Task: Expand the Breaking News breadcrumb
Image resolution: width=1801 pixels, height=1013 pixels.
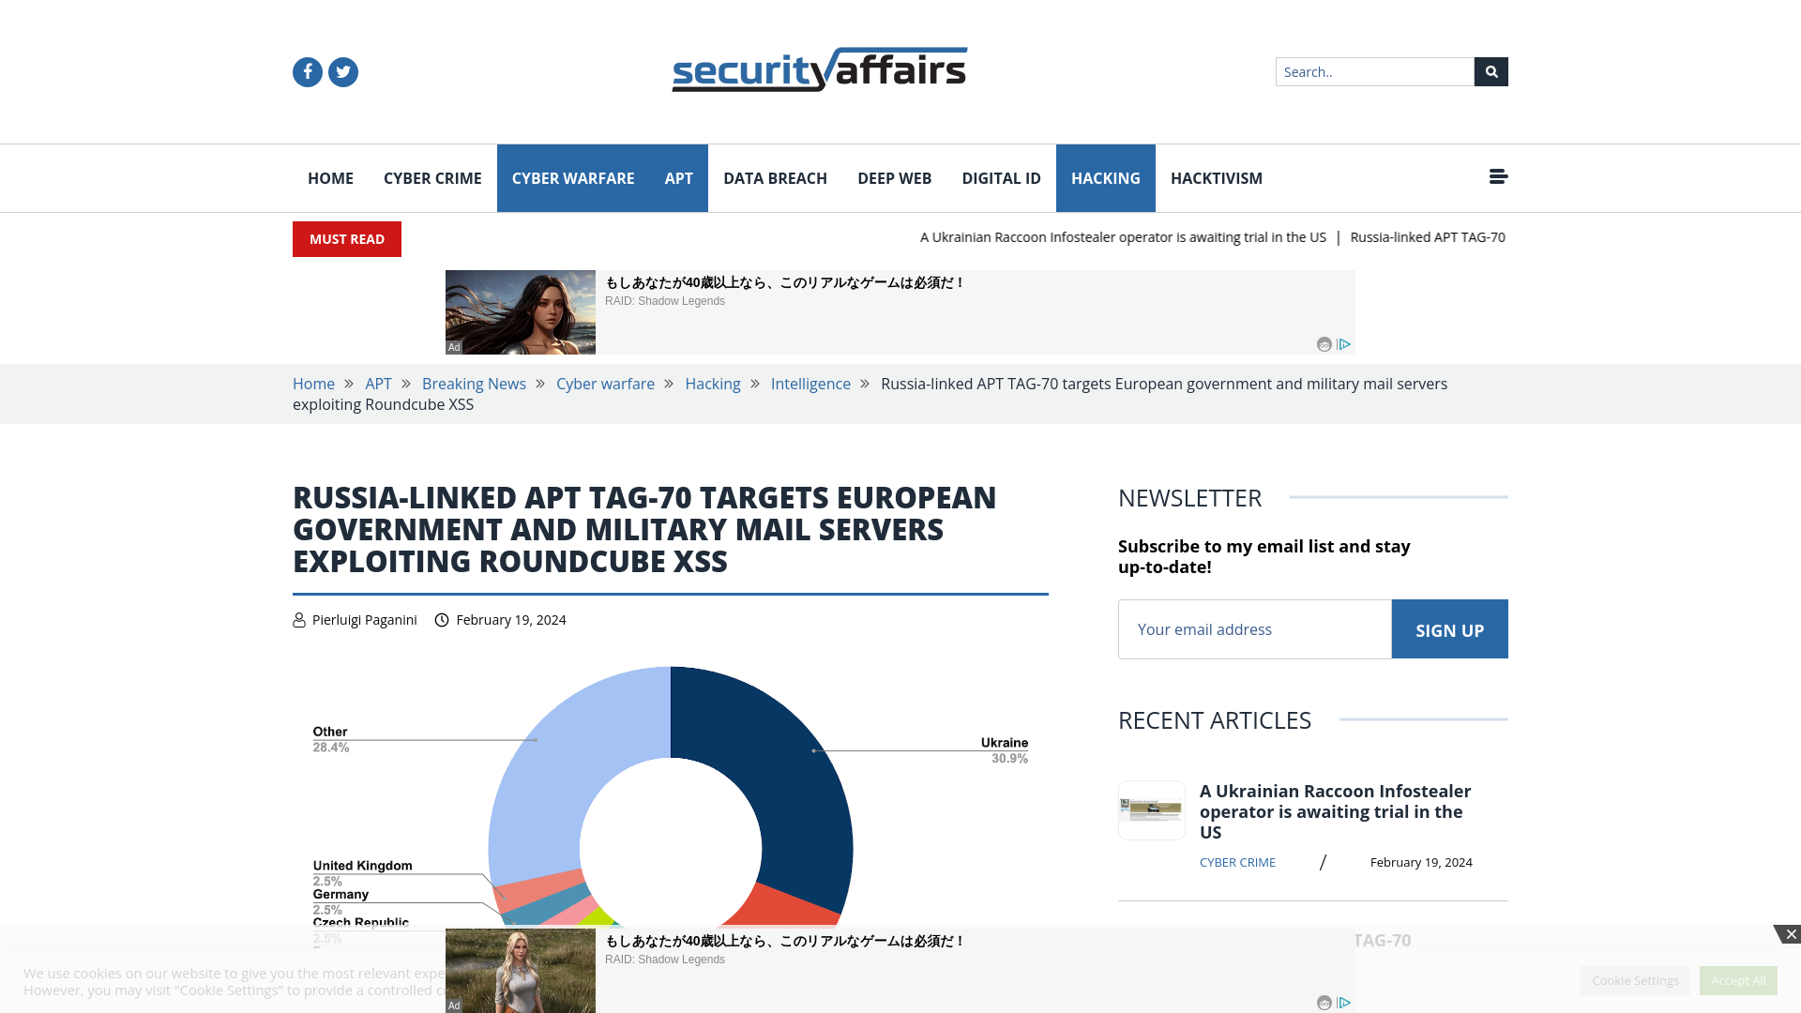Action: coord(474,384)
